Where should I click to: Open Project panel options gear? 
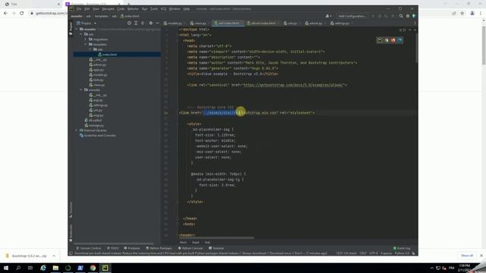click(150, 24)
